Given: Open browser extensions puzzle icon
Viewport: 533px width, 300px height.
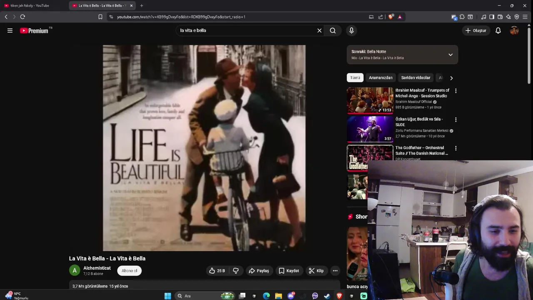Looking at the screenshot, I should point(462,17).
